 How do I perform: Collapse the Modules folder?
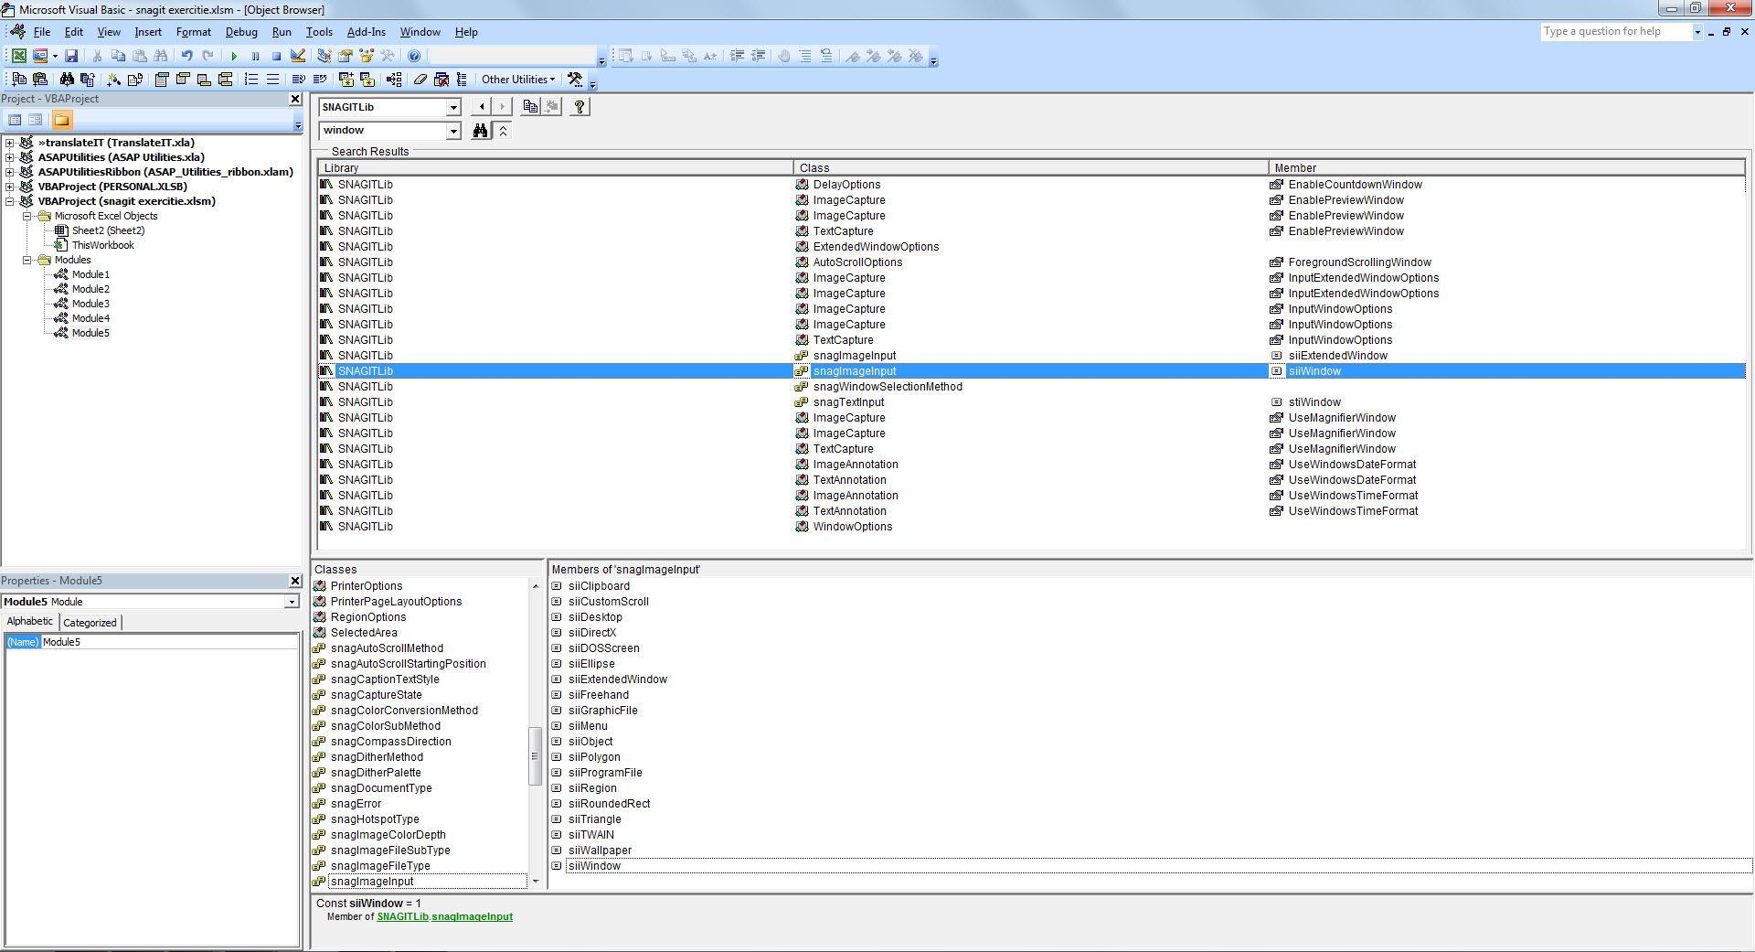pos(27,260)
